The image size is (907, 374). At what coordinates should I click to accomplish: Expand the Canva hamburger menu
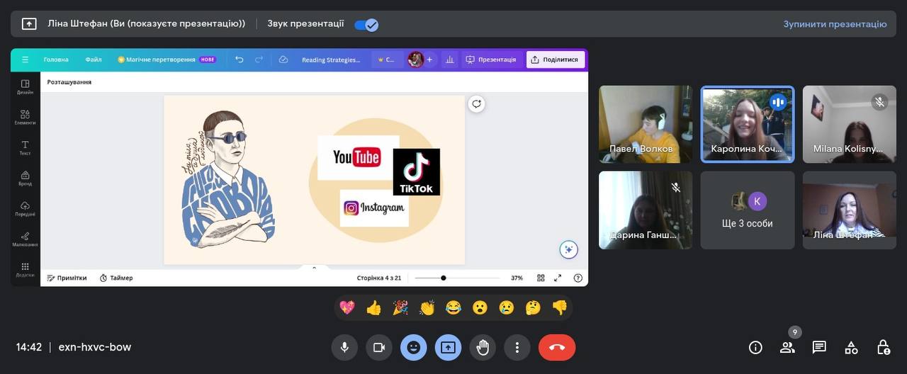[26, 59]
